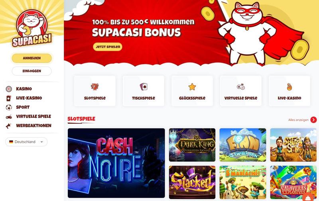The image size is (319, 201).
Task: Click the Live-Kasino flame icon
Action: 289,87
